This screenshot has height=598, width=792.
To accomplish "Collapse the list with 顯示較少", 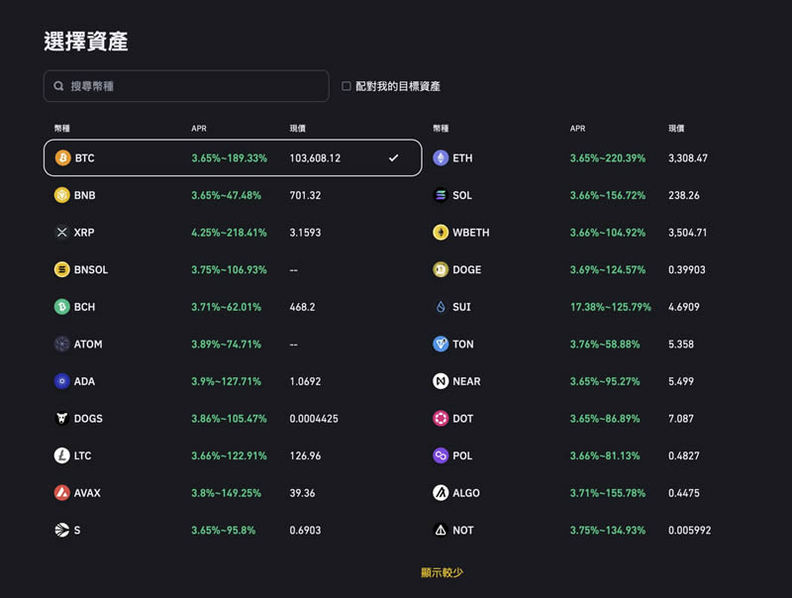I will coord(442,572).
